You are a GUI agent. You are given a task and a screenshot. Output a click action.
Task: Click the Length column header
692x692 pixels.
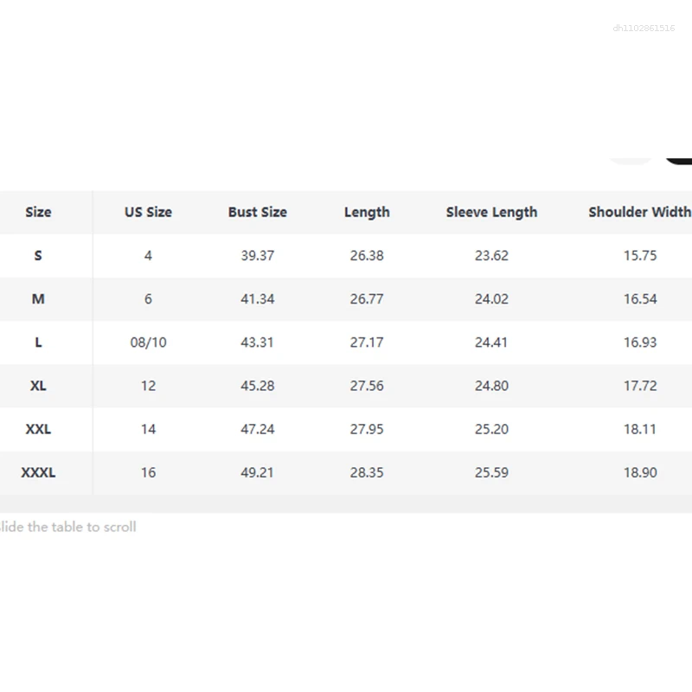(x=367, y=212)
